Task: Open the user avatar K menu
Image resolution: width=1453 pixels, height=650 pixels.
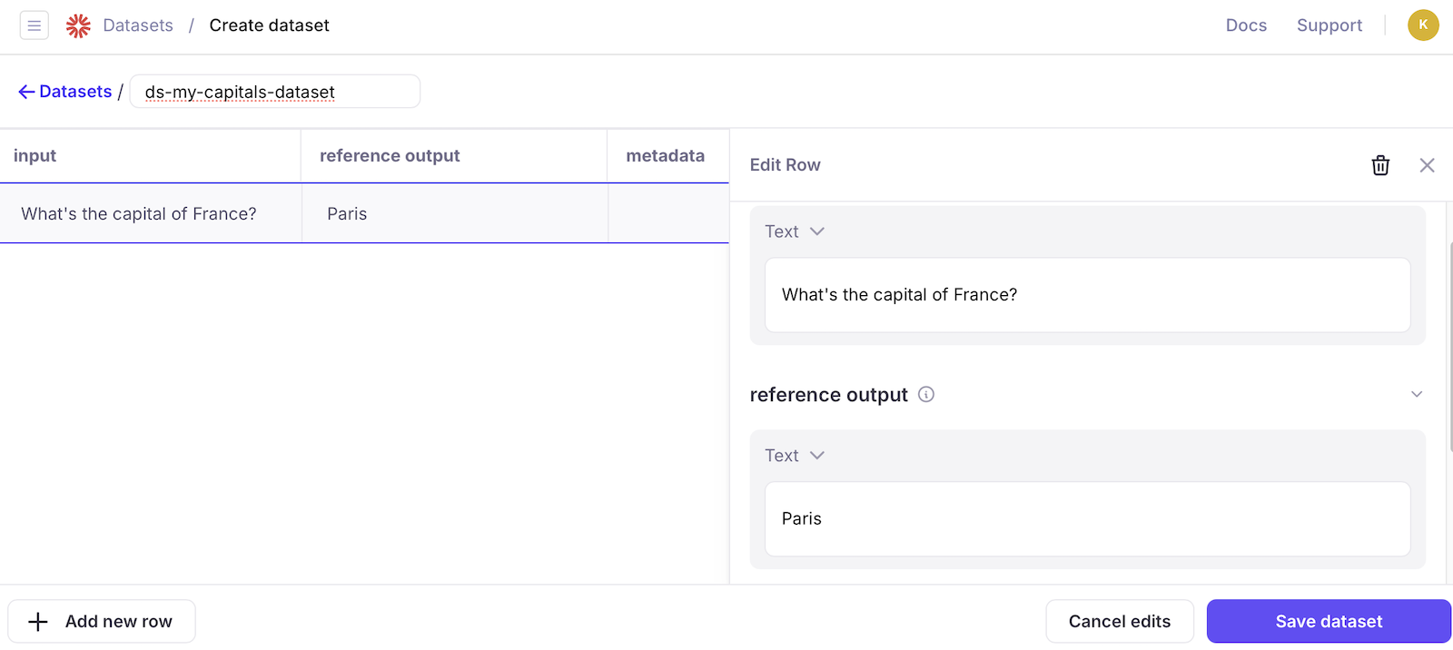Action: click(x=1423, y=25)
